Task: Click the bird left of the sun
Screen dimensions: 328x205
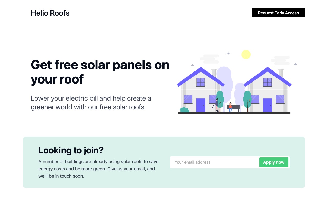Action: click(x=228, y=53)
